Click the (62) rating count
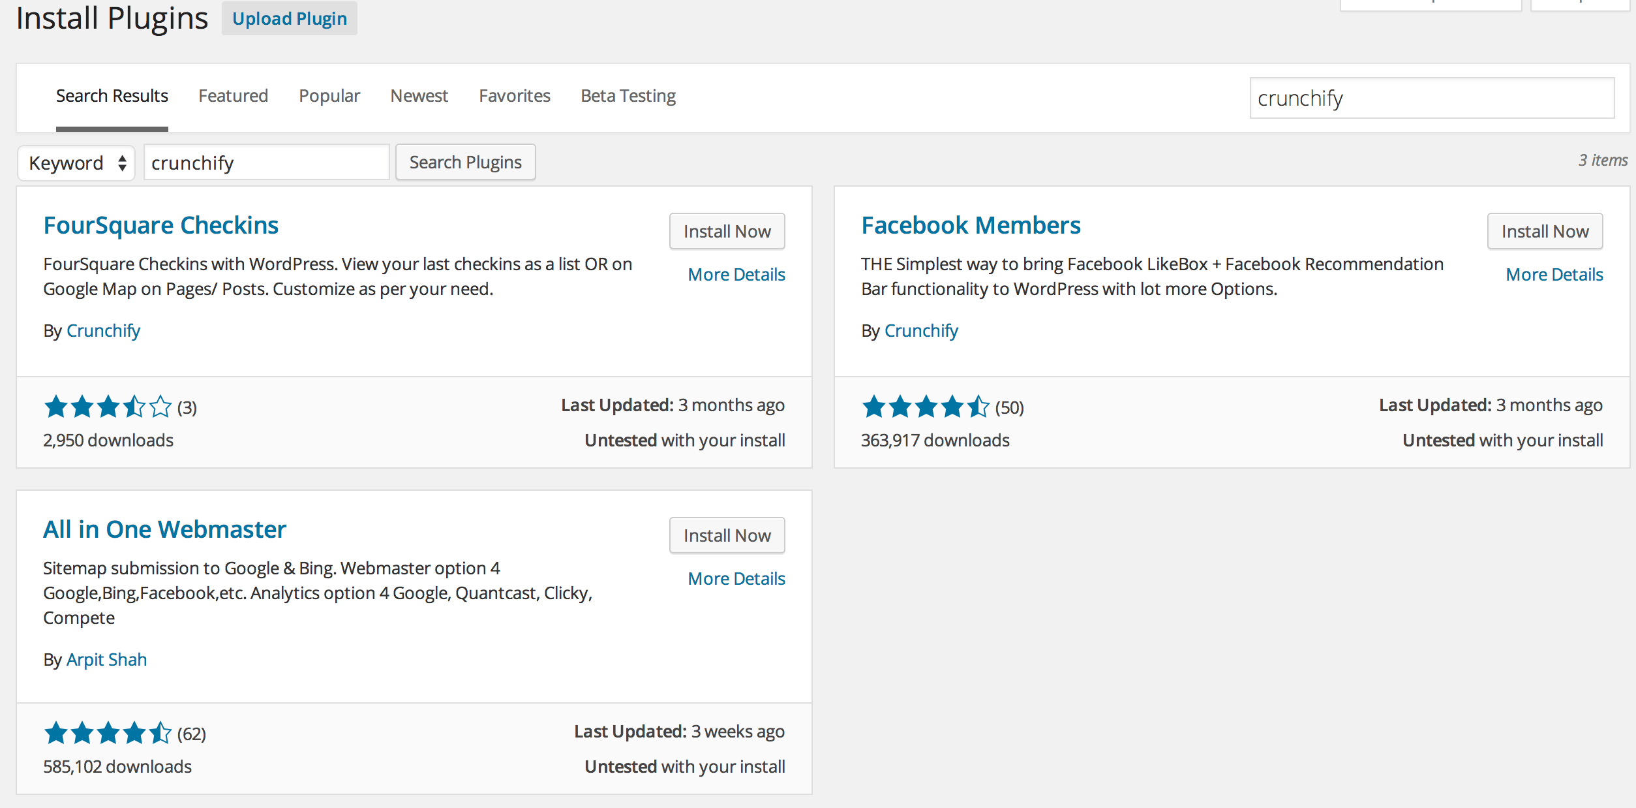The height and width of the screenshot is (808, 1636). tap(191, 734)
